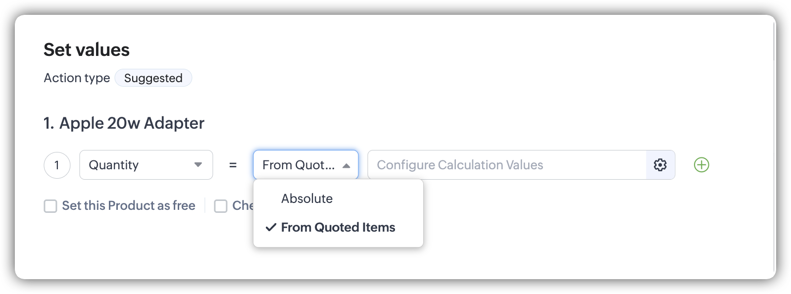This screenshot has width=791, height=294.
Task: Click the row number 1 circle
Action: click(57, 165)
